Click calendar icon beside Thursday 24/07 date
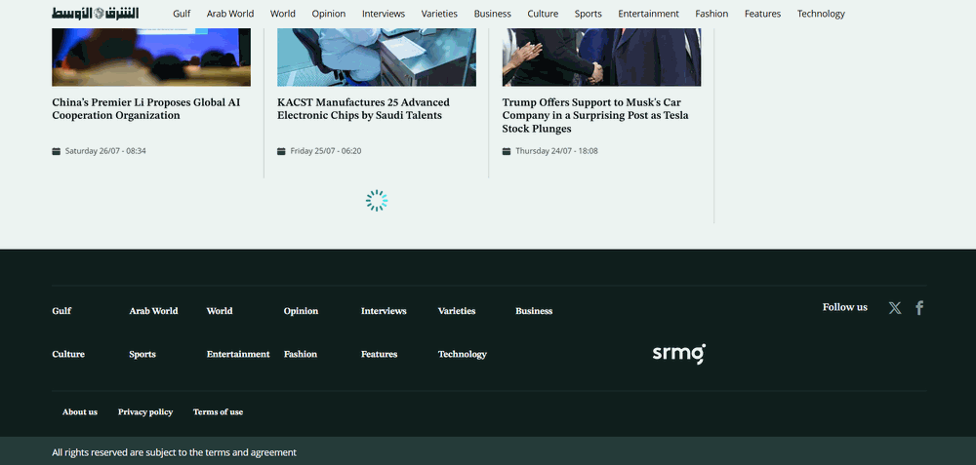Image resolution: width=976 pixels, height=465 pixels. [x=507, y=151]
